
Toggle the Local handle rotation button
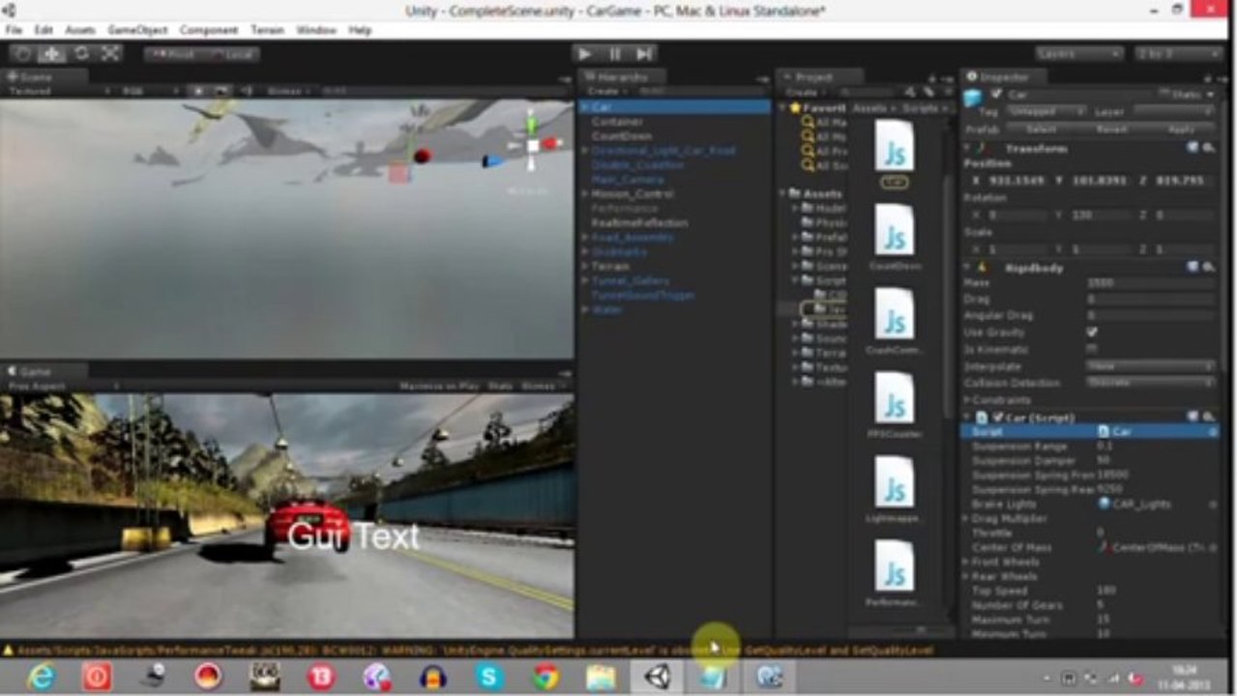tap(230, 54)
